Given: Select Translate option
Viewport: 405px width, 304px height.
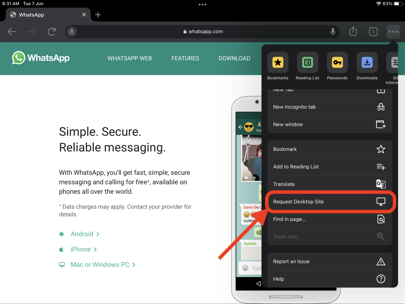Looking at the screenshot, I should [x=330, y=184].
